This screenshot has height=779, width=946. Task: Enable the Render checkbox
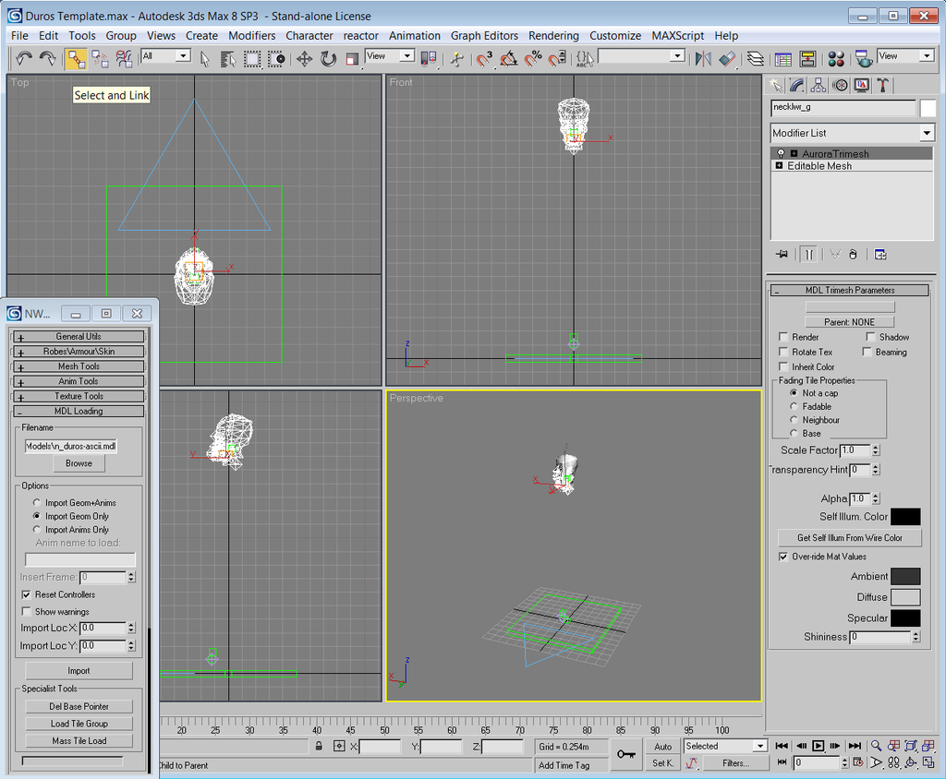point(783,337)
